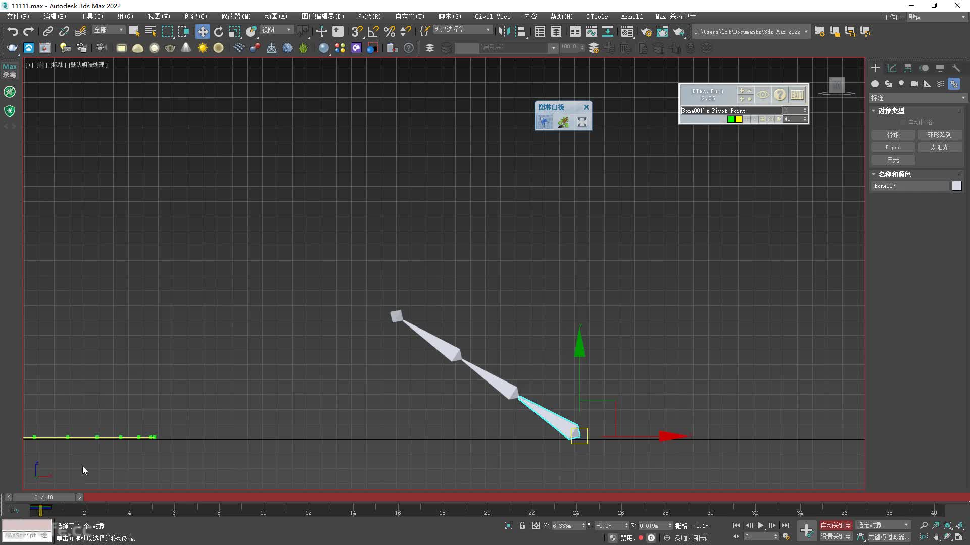Toggle the Percent Snap button
This screenshot has height=545, width=970.
(x=390, y=31)
